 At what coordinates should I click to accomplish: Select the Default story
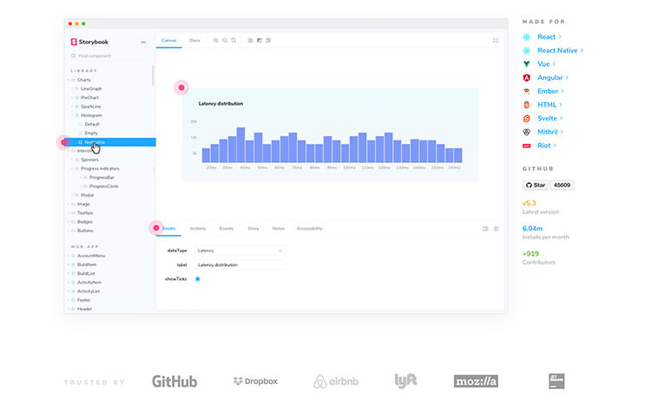click(x=92, y=124)
